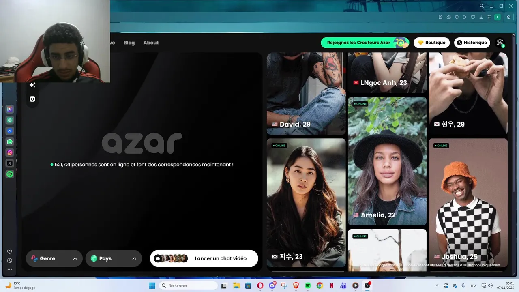Select LNgọc Anh, 23 profile card
The image size is (519, 292).
pos(387,73)
